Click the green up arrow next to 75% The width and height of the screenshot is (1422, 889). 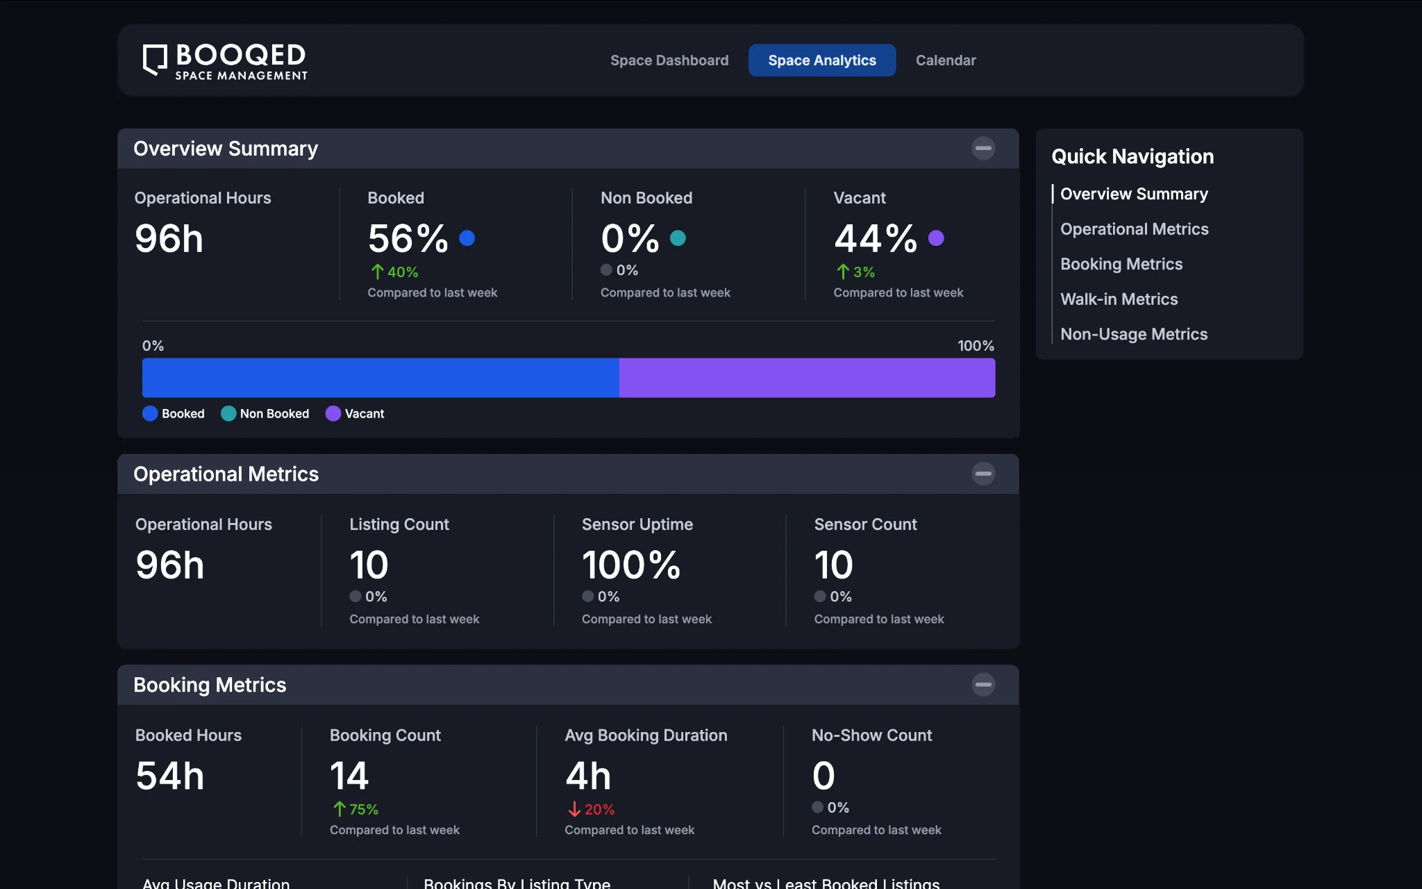340,809
